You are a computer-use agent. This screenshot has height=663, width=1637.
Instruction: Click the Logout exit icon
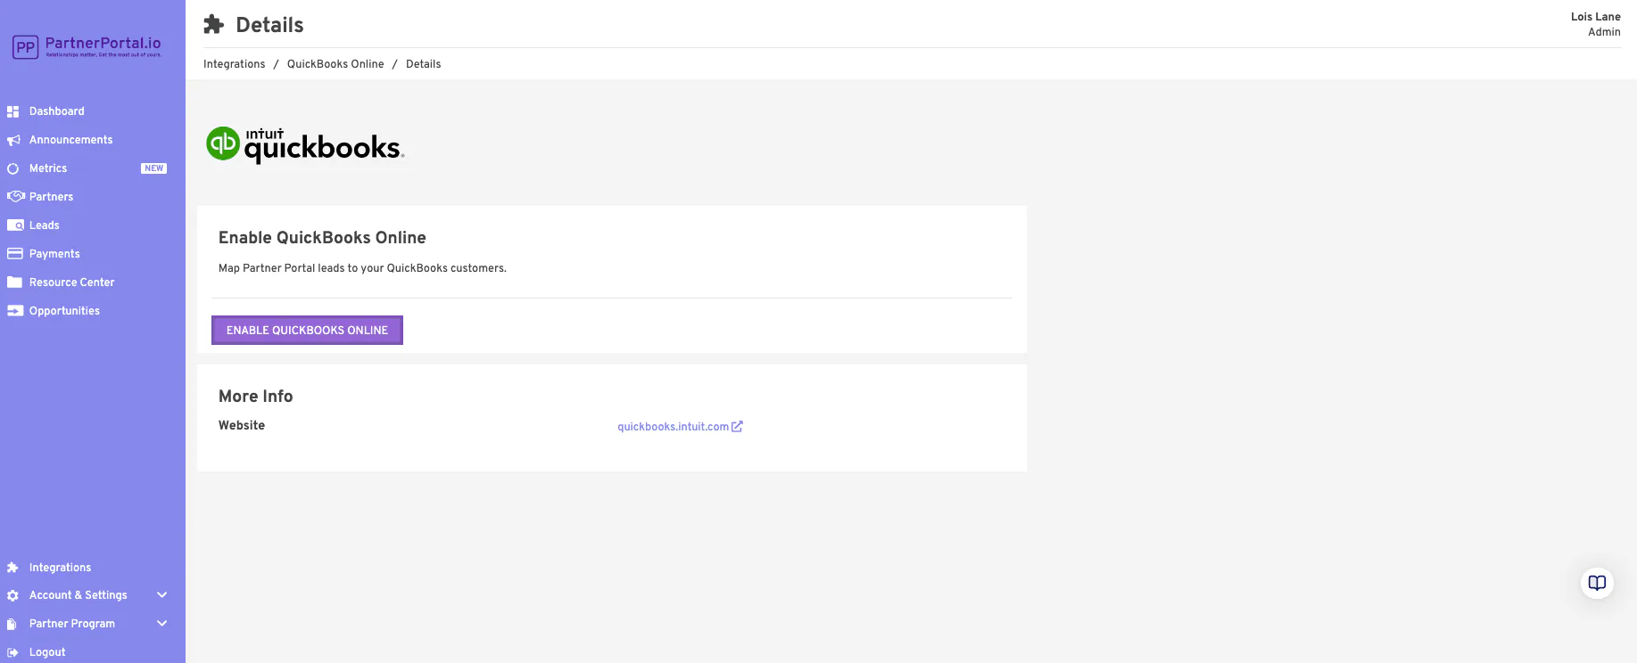click(12, 652)
